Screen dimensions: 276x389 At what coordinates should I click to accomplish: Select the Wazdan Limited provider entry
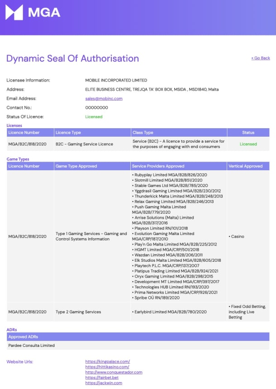[167, 255]
